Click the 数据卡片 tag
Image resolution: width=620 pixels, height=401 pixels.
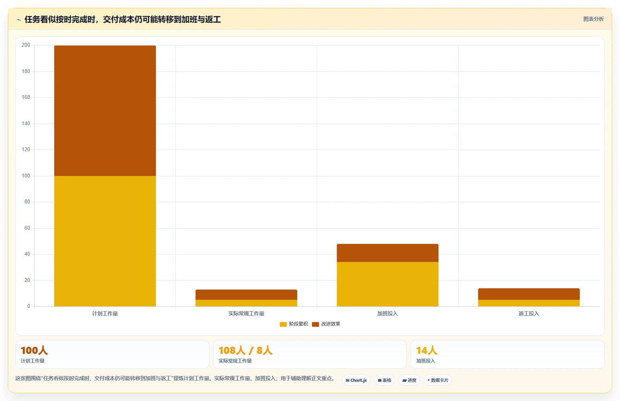coord(438,380)
